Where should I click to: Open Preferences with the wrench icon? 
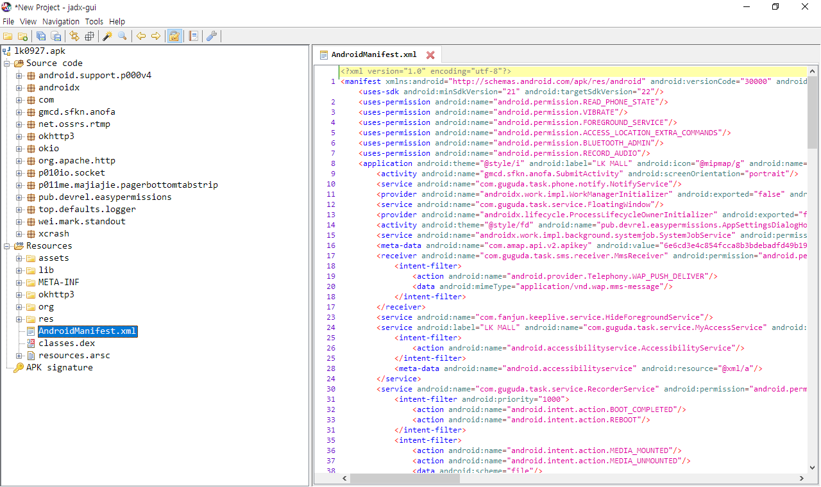pos(212,37)
